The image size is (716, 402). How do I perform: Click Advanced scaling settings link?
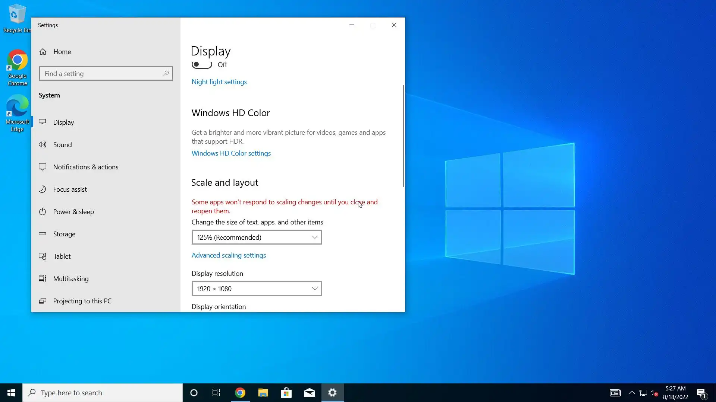(x=229, y=255)
